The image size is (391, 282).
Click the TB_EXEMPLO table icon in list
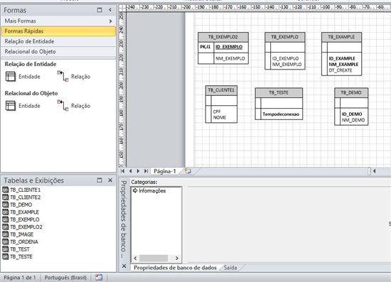[x=5, y=219]
